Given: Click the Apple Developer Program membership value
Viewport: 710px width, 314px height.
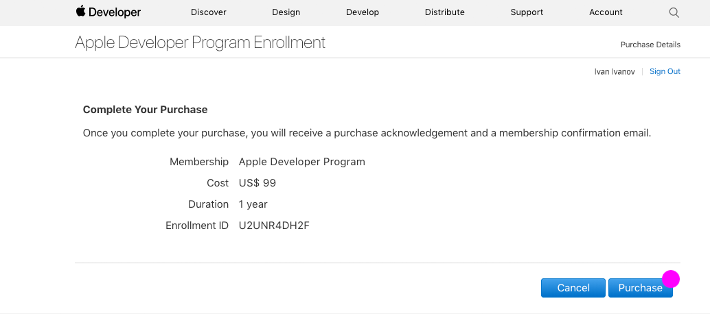Looking at the screenshot, I should click(301, 162).
